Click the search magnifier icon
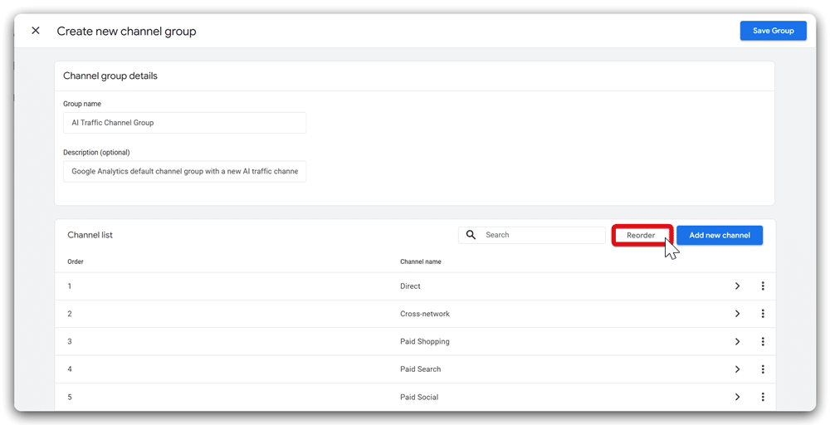Screen dimensions: 830x425 471,235
